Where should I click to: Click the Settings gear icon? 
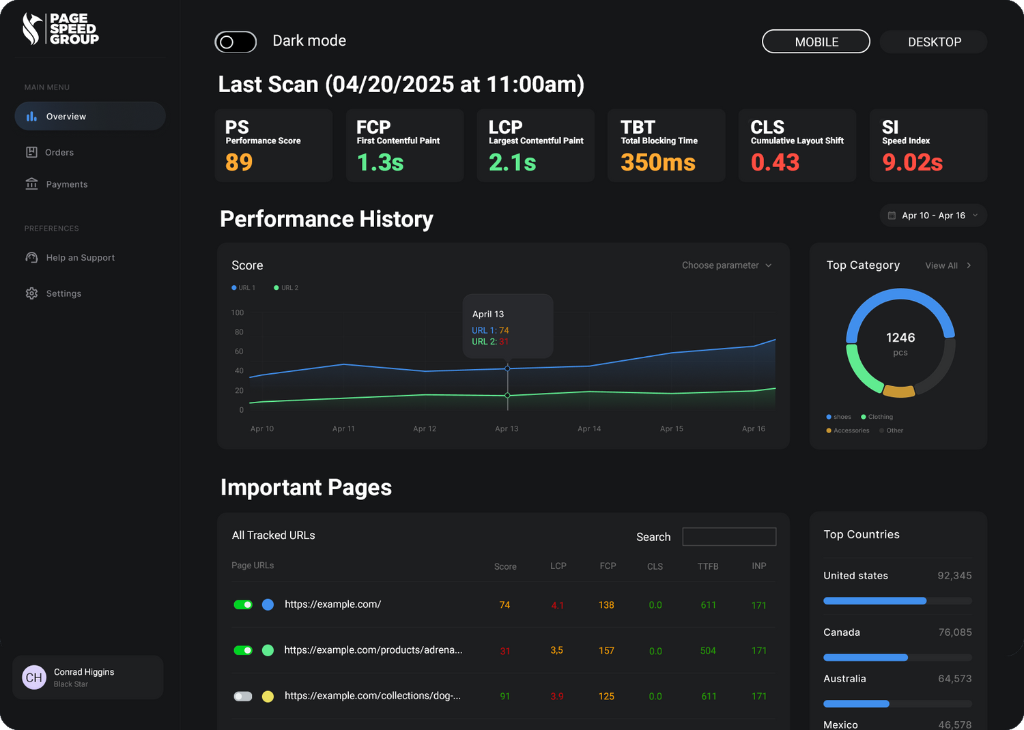[x=31, y=293]
